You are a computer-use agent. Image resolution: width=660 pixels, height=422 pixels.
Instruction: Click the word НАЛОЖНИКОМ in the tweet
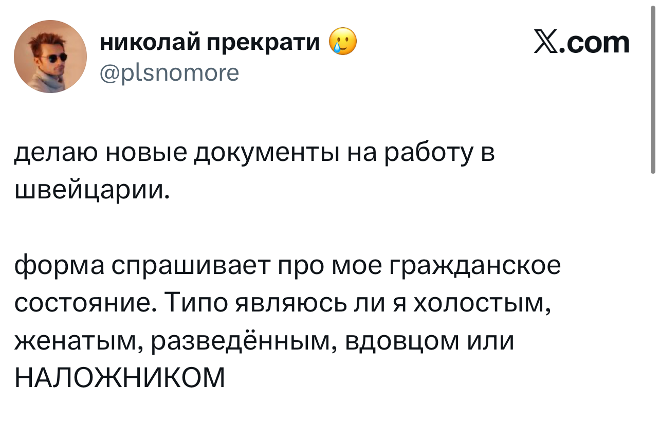(x=120, y=378)
